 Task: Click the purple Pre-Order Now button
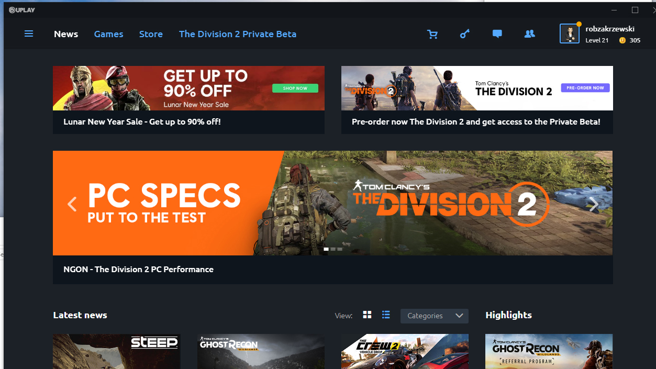pos(585,88)
